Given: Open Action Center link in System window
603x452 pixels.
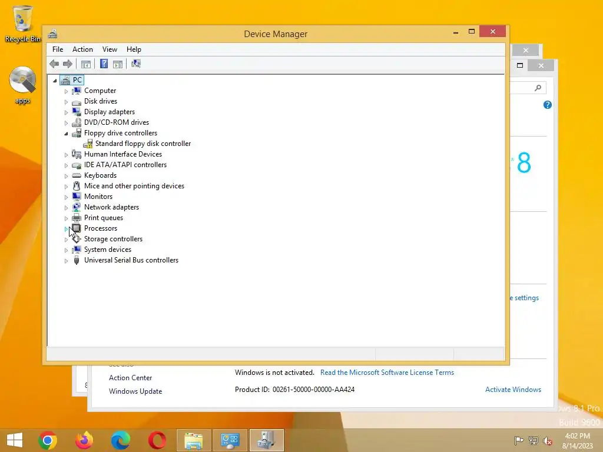Looking at the screenshot, I should (130, 378).
